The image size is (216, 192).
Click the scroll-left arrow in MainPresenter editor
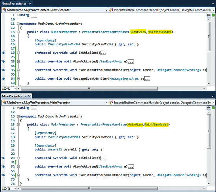point(19,188)
